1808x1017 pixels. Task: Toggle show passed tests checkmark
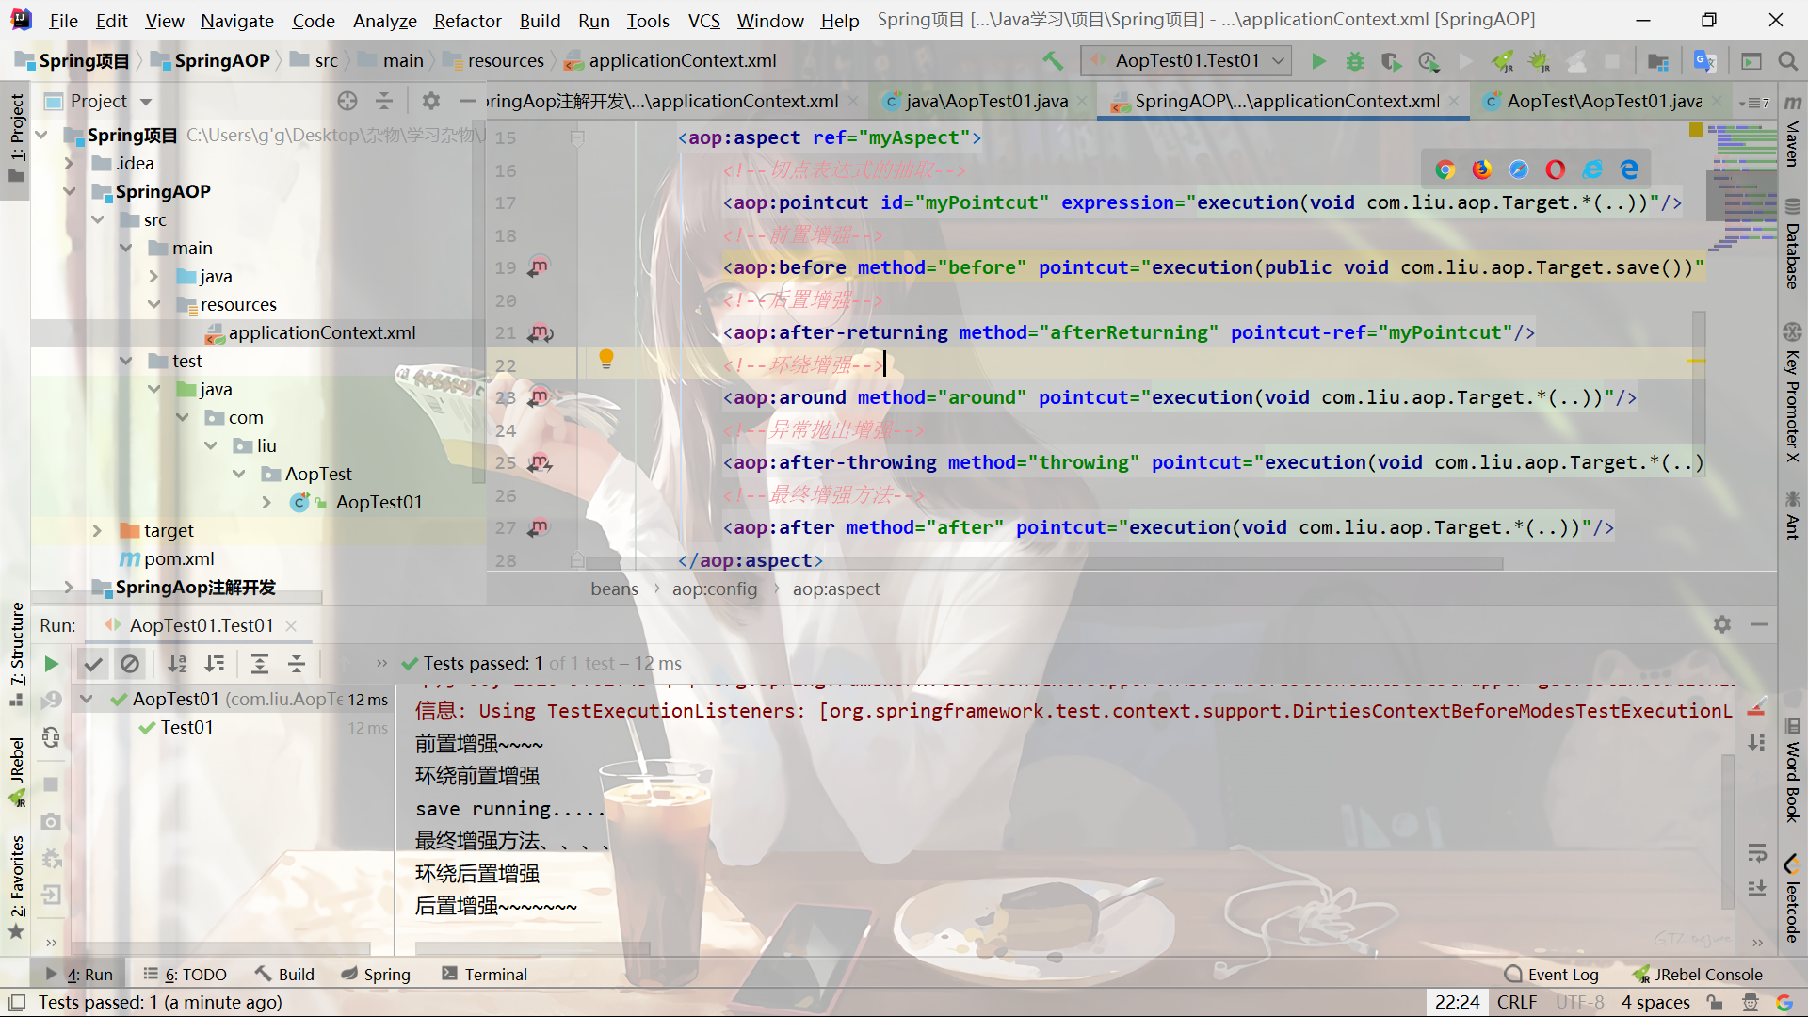(92, 664)
